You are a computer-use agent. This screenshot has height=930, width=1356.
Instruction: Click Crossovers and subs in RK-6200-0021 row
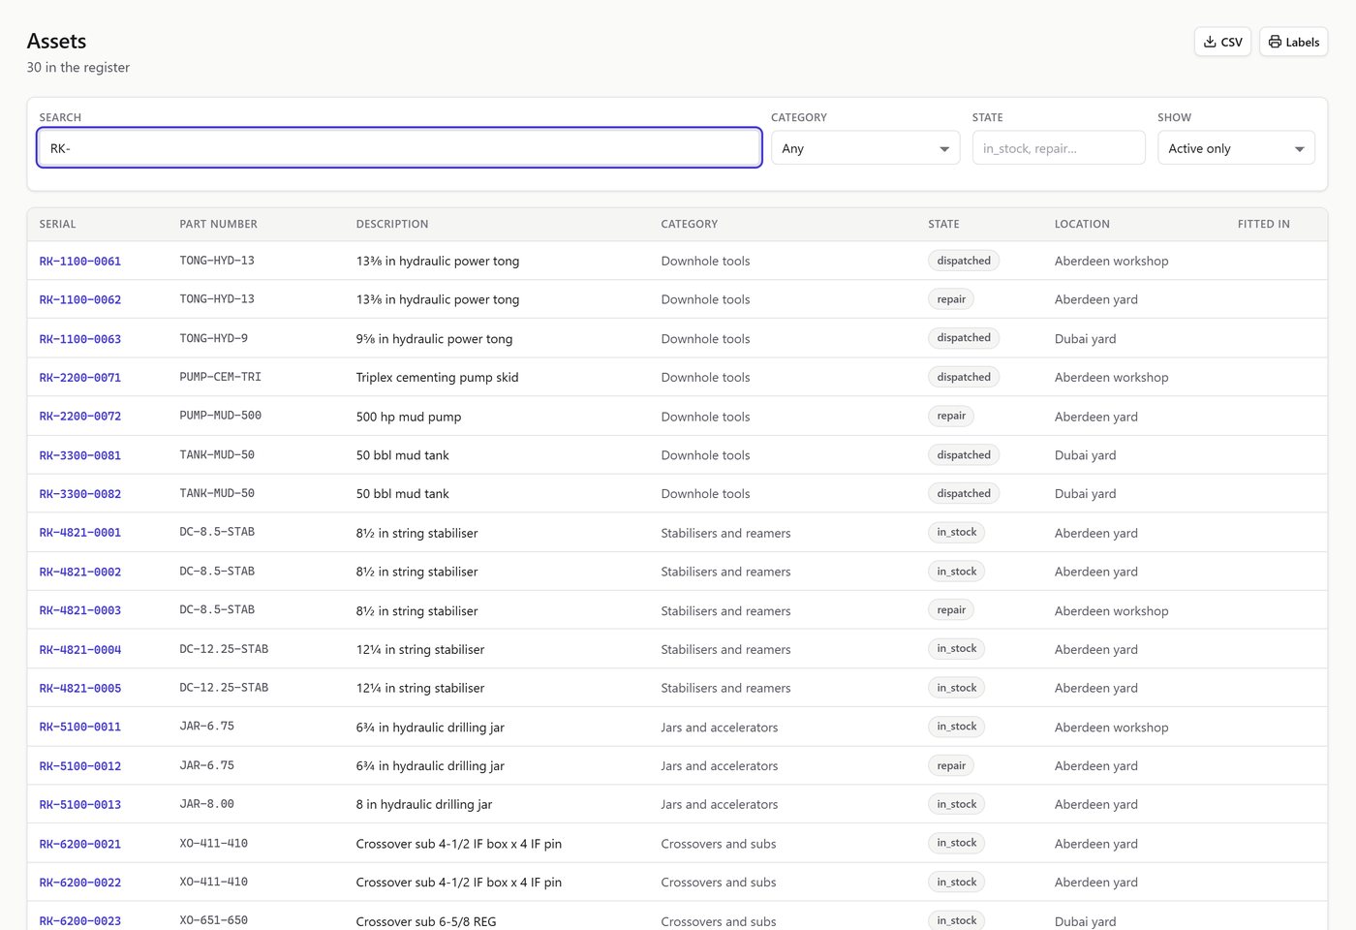pyautogui.click(x=719, y=844)
